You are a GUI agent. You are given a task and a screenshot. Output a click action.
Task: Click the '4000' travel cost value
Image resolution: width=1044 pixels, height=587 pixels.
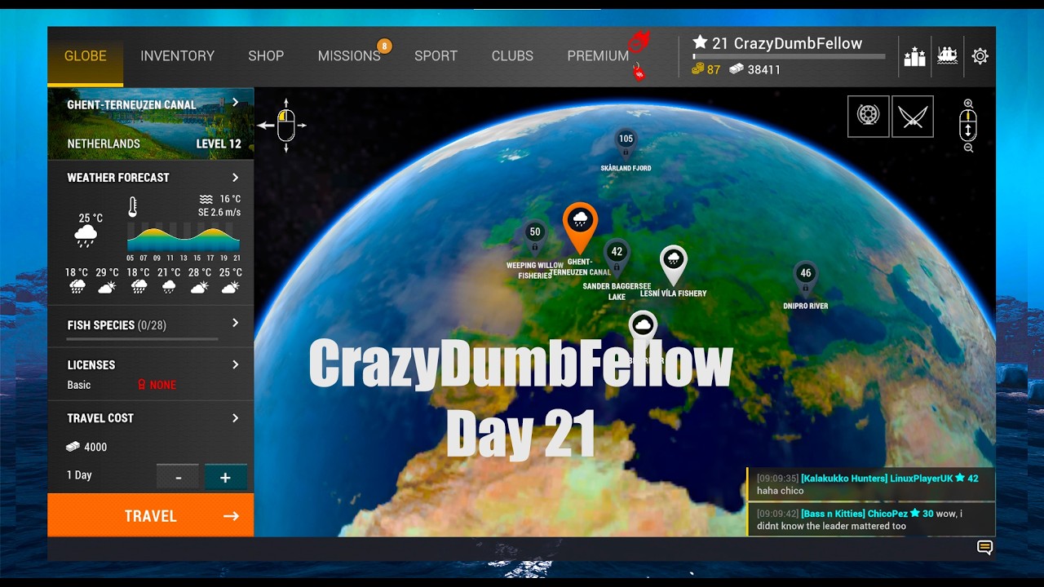(x=95, y=447)
